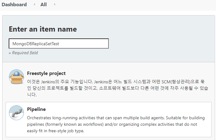Image resolution: width=216 pixels, height=140 pixels.
Task: Focus the item name input field
Action: coord(59,44)
